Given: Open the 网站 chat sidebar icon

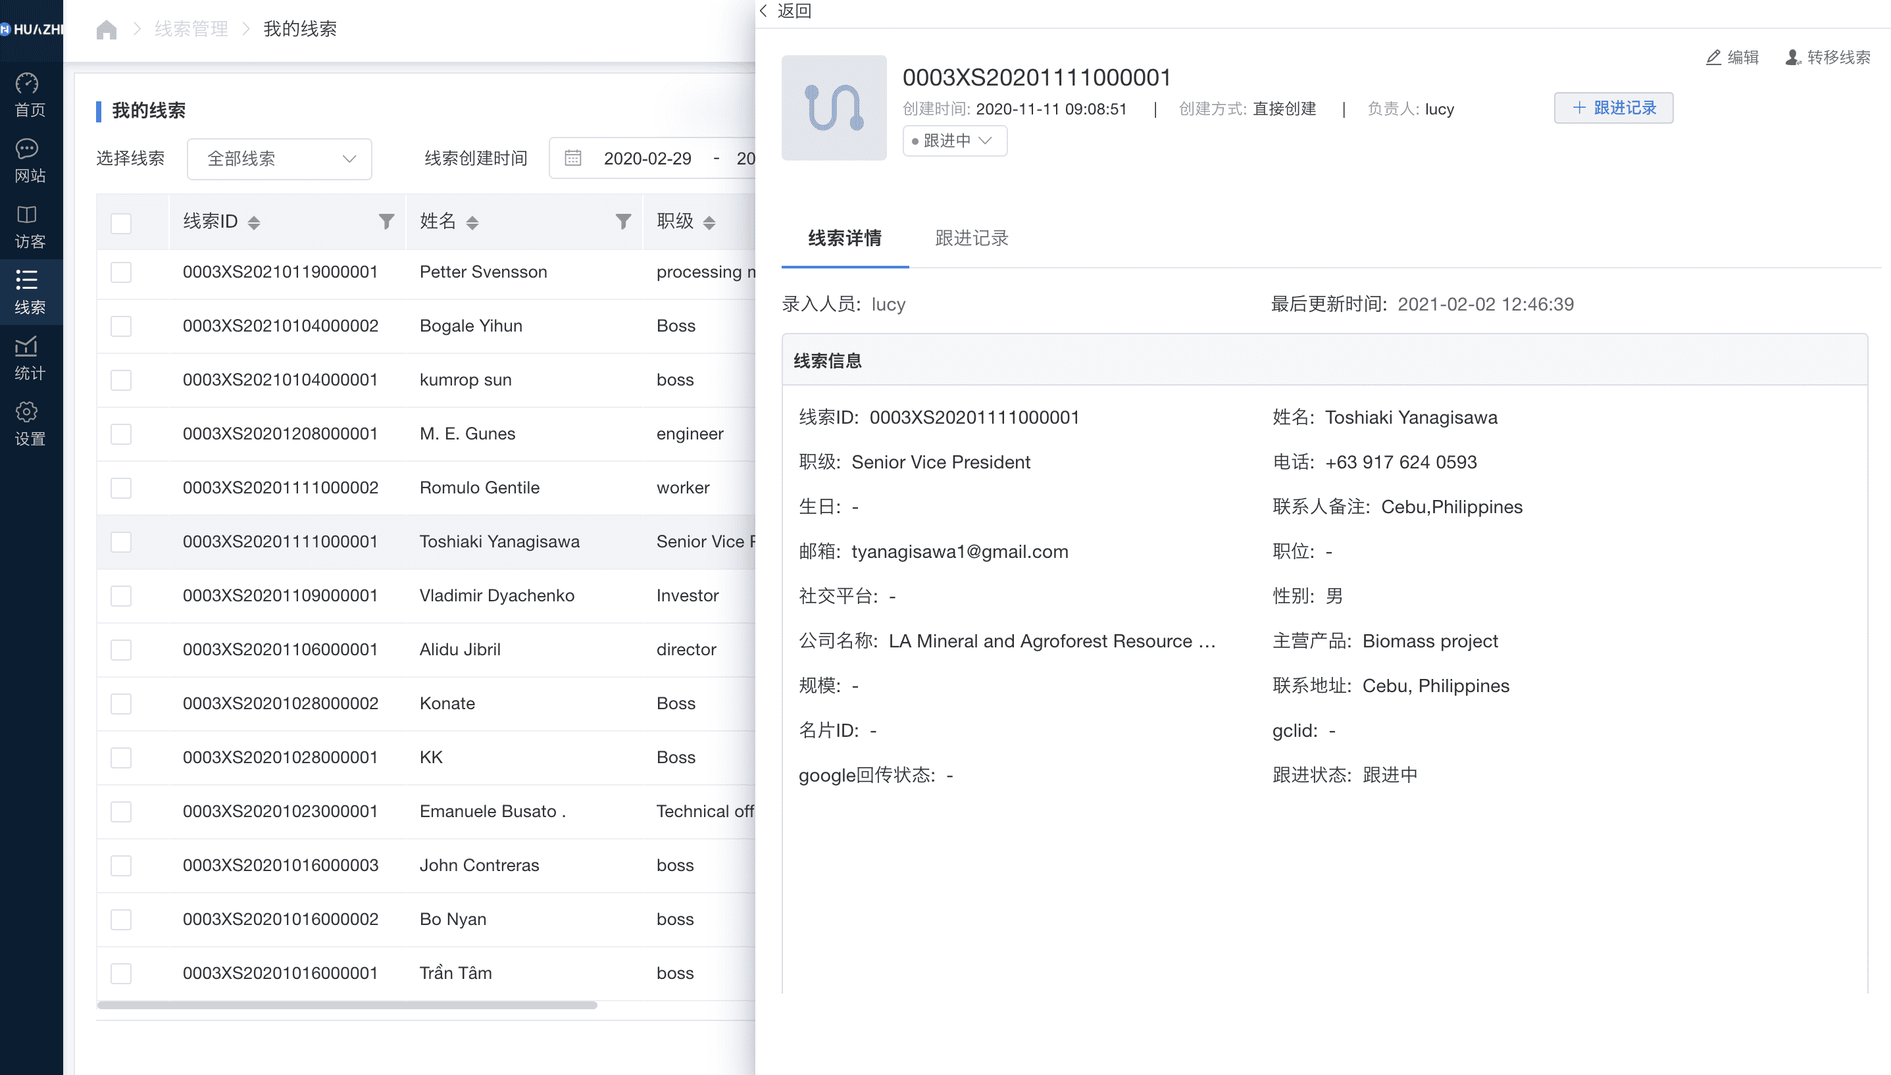Looking at the screenshot, I should coord(28,161).
